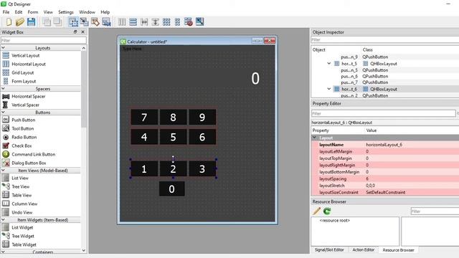Click the 9 button on form

[x=202, y=118]
